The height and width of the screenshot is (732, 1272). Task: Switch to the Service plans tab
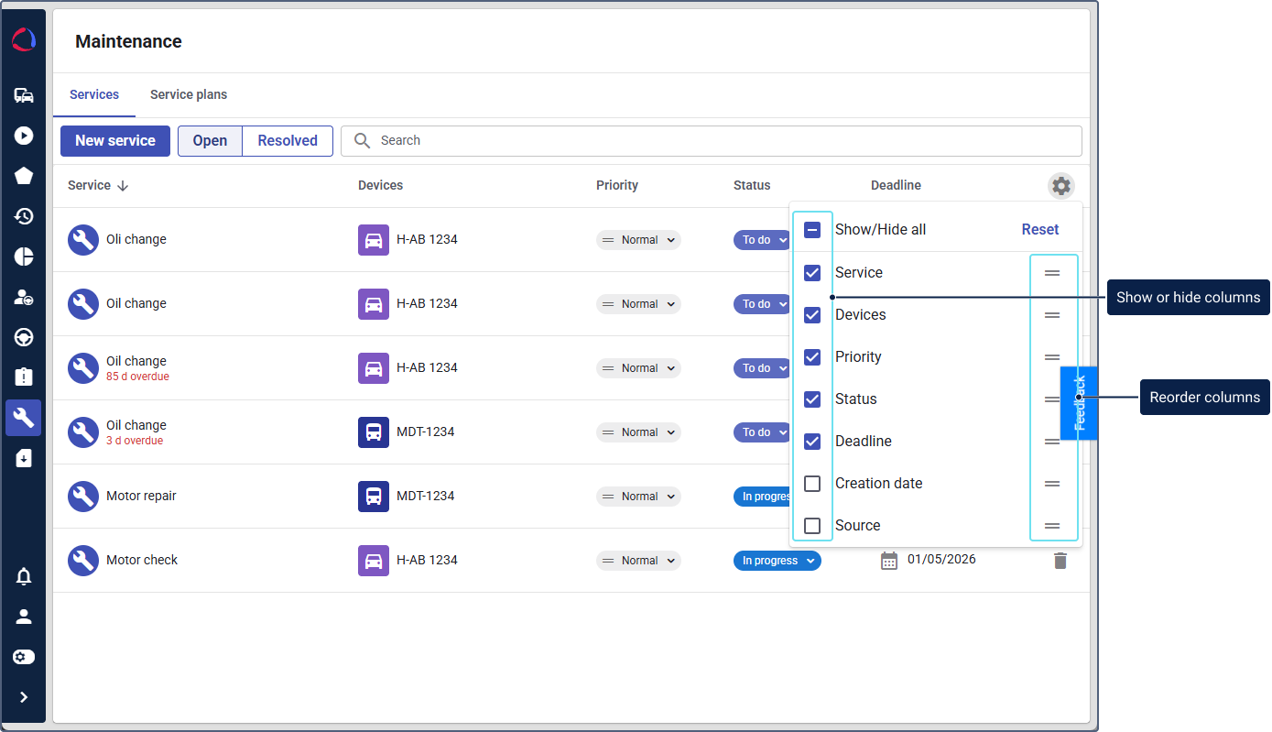tap(189, 94)
